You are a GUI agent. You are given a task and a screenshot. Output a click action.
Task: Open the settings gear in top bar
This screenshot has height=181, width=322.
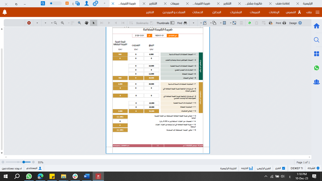click(95, 3)
